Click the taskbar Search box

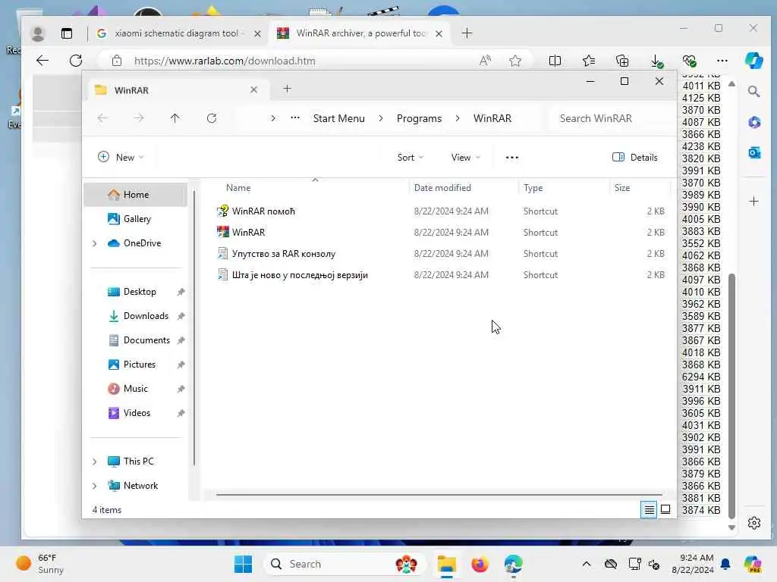click(344, 564)
